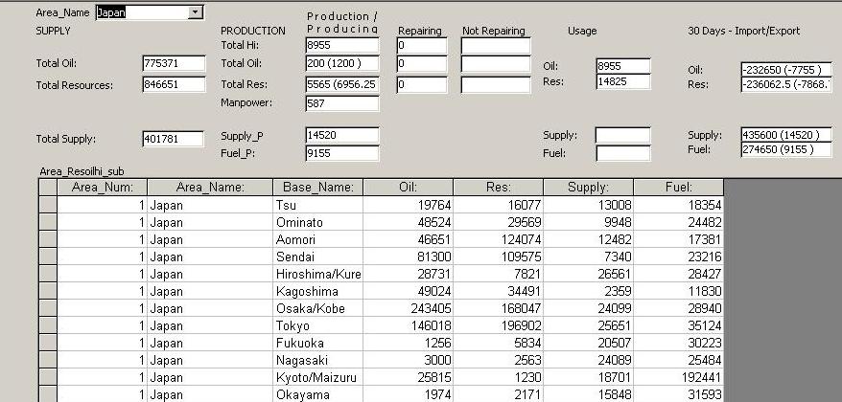Click the Res value 124074 for Aomori

coord(499,239)
